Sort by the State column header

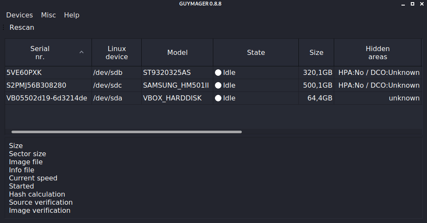coord(256,53)
